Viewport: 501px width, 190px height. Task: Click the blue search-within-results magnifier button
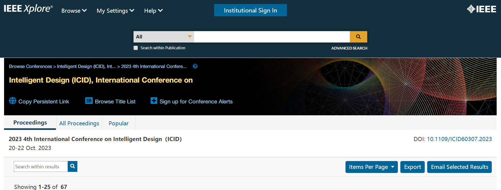[72, 166]
